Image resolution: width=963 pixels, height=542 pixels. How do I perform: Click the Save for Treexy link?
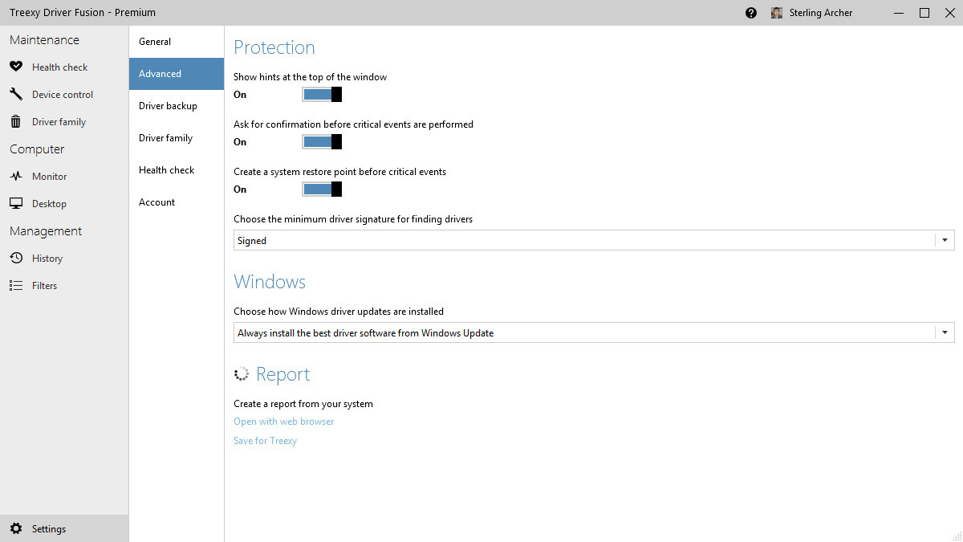[x=266, y=441]
